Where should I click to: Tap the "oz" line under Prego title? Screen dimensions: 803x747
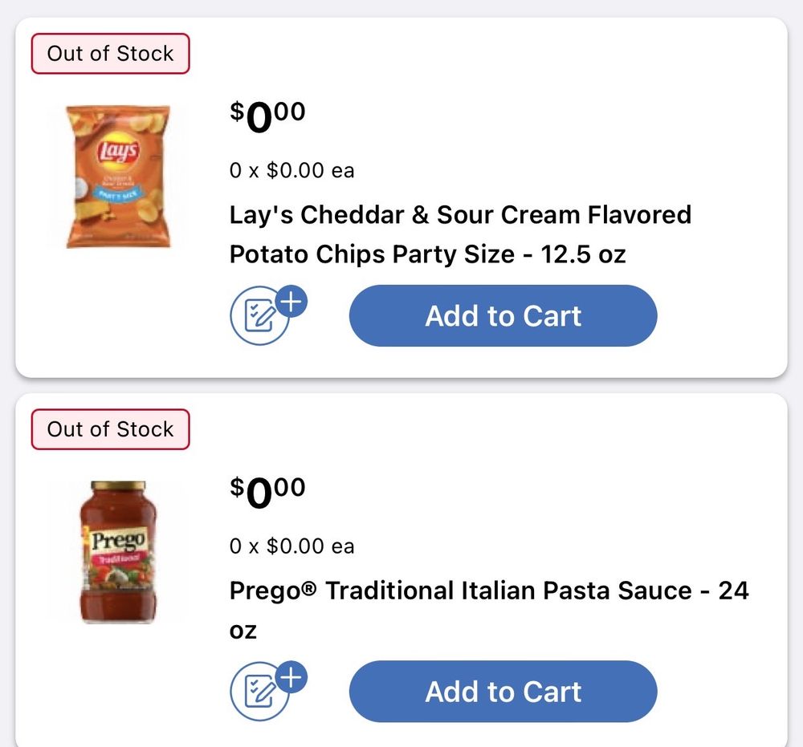coord(243,630)
